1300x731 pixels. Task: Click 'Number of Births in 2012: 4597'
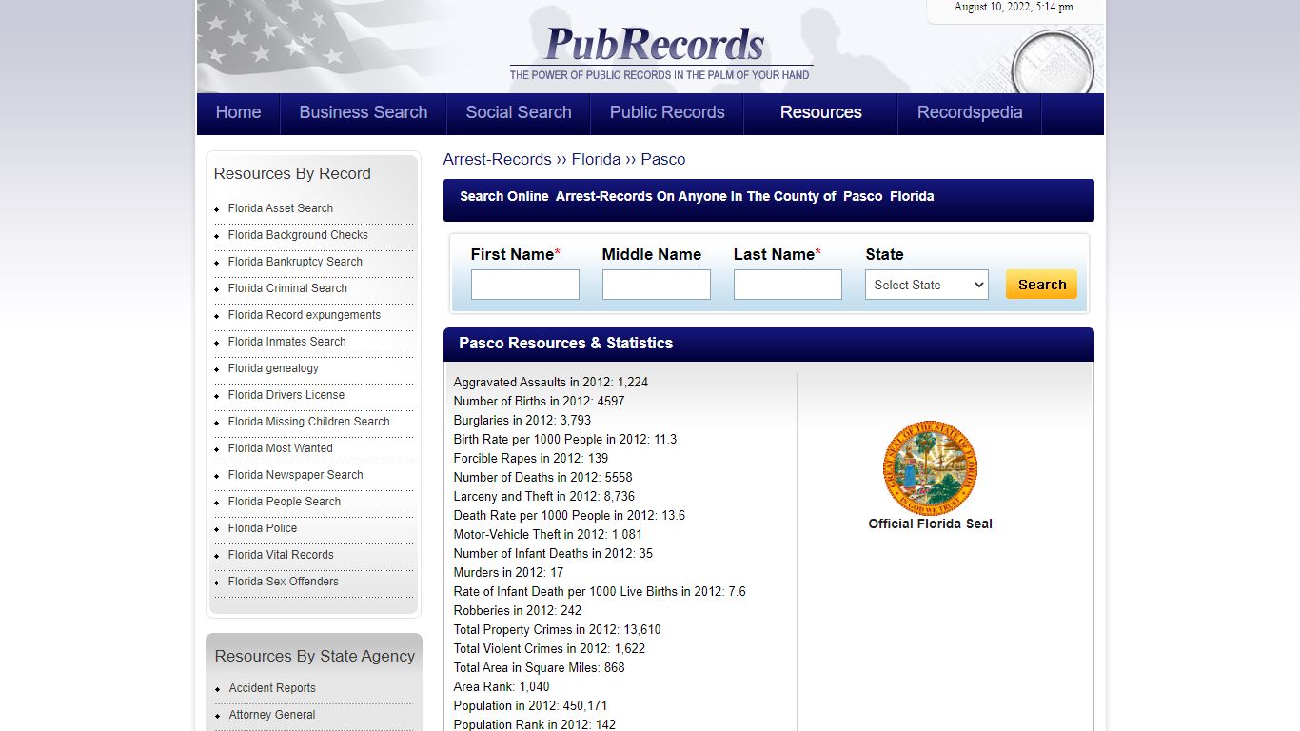coord(540,401)
